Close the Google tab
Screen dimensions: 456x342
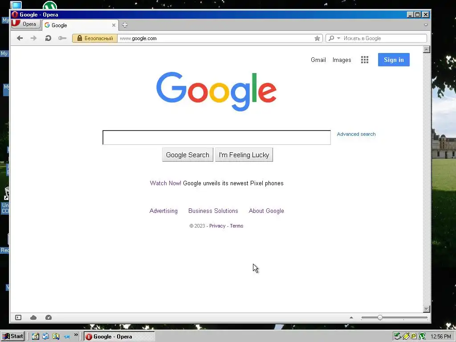pyautogui.click(x=114, y=25)
